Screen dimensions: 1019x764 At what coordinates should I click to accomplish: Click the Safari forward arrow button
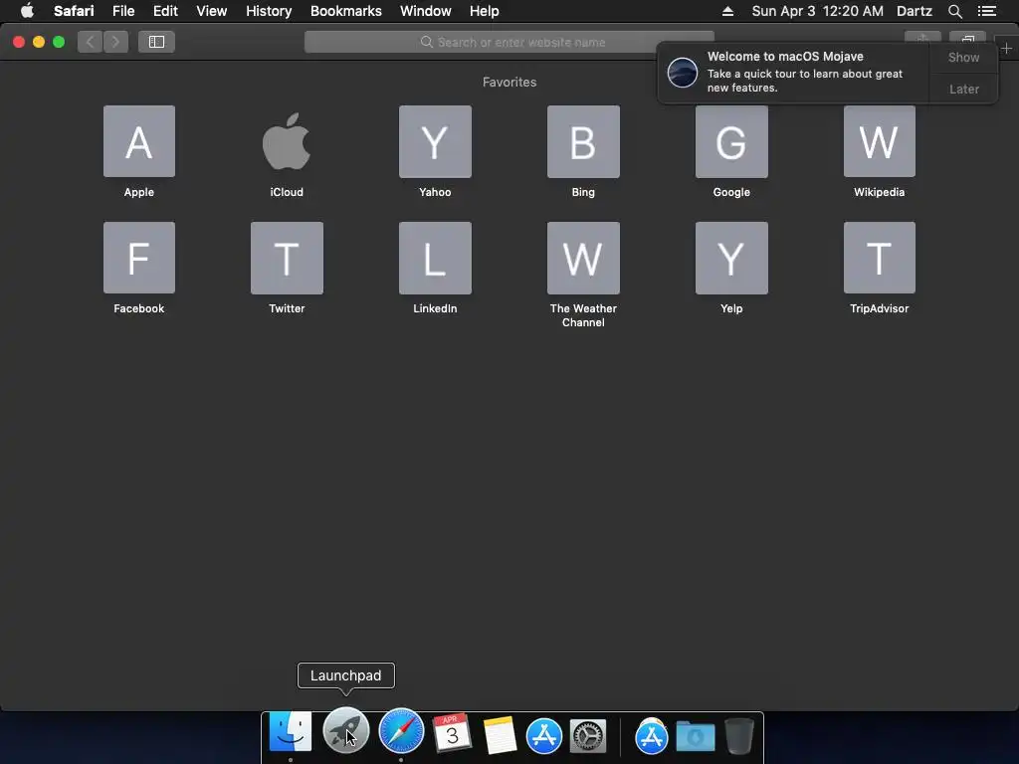[x=115, y=42]
